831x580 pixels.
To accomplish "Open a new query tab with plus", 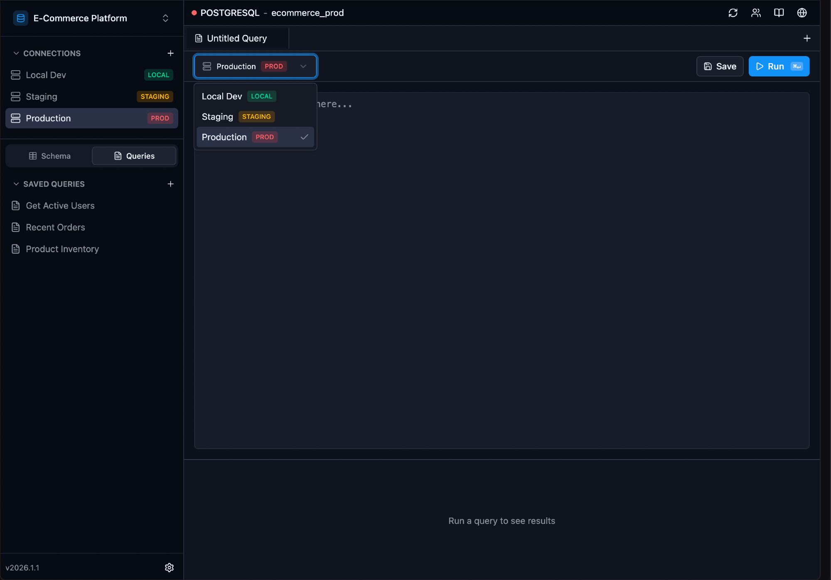I will click(x=807, y=38).
